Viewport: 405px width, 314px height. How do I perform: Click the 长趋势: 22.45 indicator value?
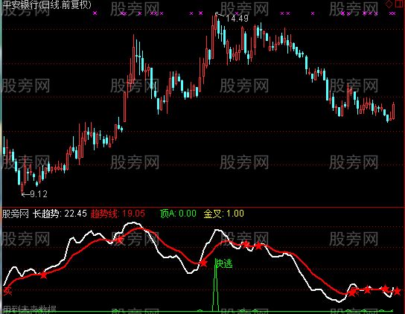coord(60,214)
